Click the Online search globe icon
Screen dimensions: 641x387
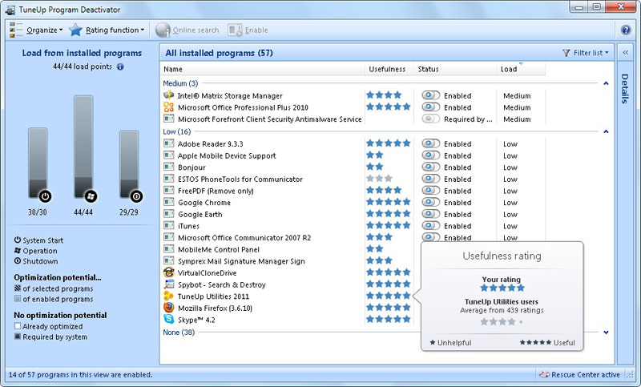[x=163, y=30]
